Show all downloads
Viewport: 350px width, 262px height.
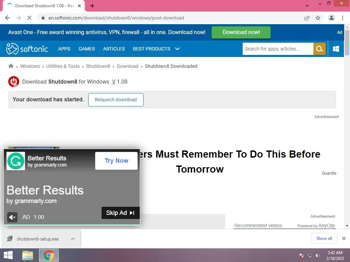pos(324,238)
